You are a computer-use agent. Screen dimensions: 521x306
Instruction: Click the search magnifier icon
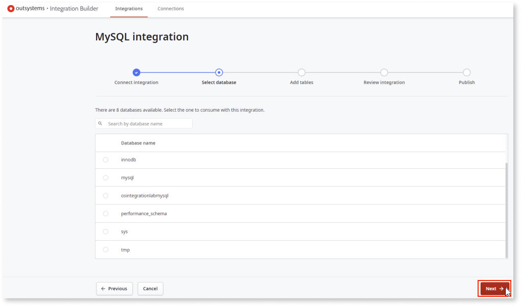101,123
